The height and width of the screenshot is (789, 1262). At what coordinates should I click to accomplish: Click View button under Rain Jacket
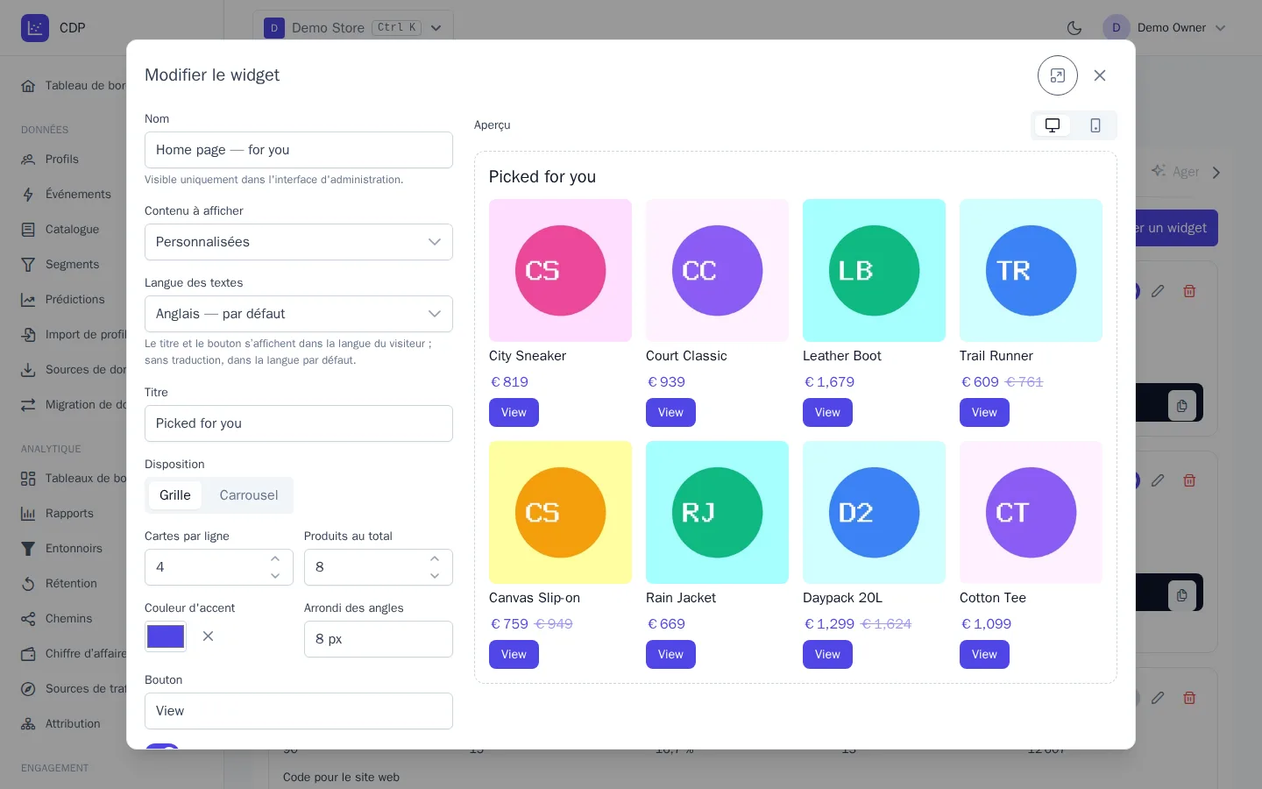(670, 655)
